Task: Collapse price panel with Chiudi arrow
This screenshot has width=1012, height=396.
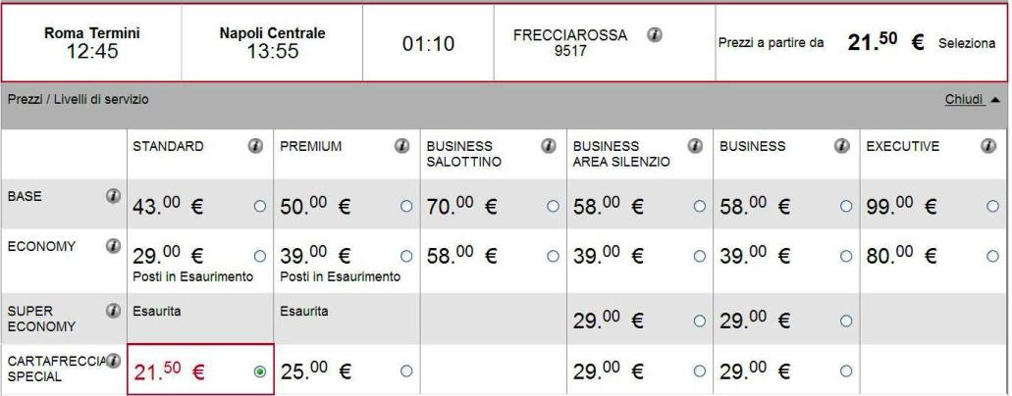Action: tap(995, 100)
